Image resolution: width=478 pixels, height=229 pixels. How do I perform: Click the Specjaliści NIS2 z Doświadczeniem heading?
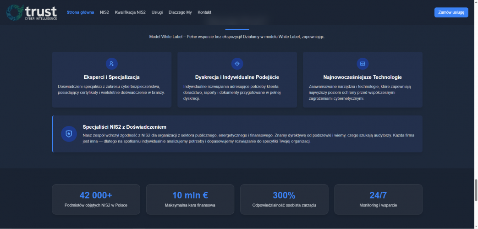(124, 127)
